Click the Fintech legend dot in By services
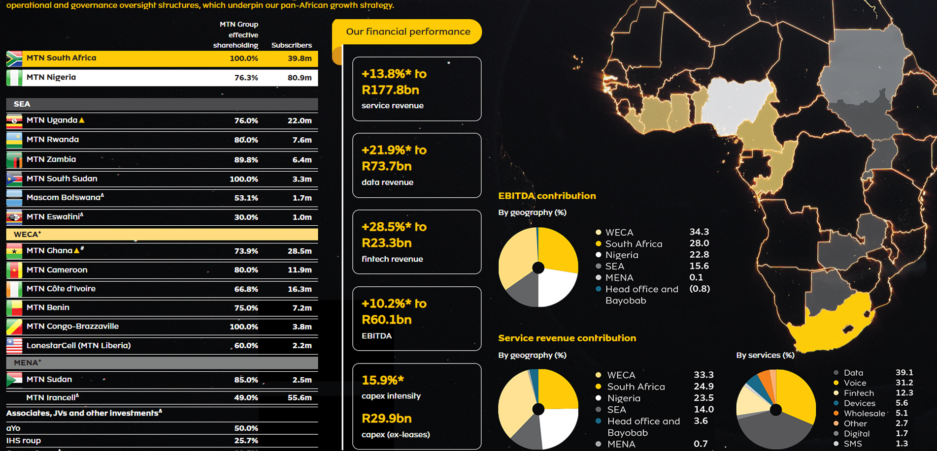The height and width of the screenshot is (451, 937). click(836, 393)
